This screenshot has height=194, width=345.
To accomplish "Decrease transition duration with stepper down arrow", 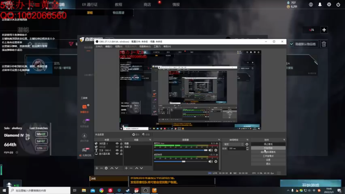I will (247, 150).
